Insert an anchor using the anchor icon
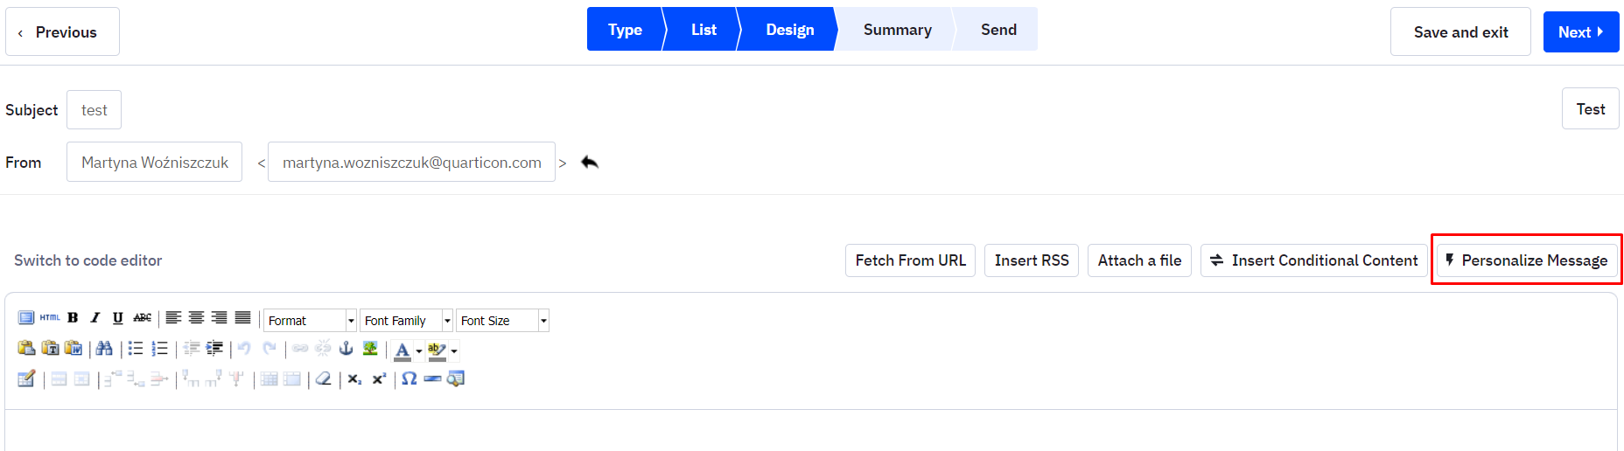This screenshot has width=1624, height=451. tap(346, 349)
